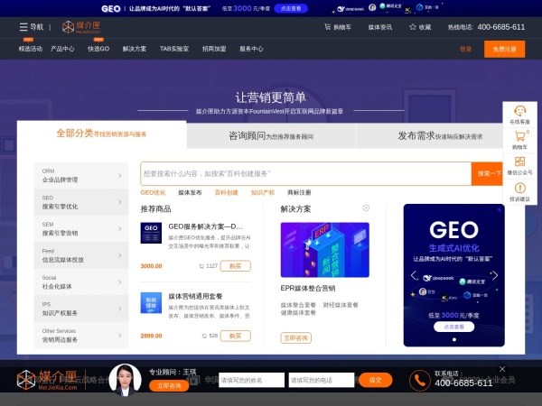This screenshot has height=406, width=542.
Task: Open 服务中心 menu item
Action: [x=251, y=49]
